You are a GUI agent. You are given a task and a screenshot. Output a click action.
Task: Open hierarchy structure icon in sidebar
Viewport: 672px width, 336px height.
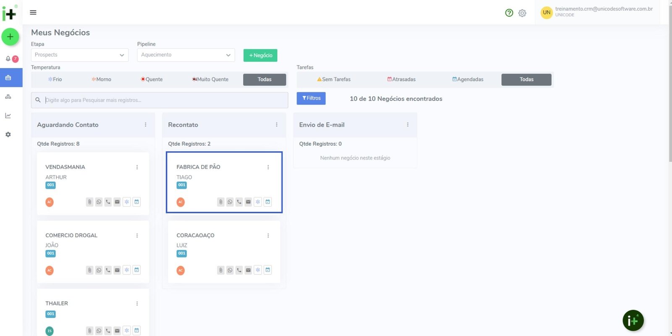pos(8,97)
